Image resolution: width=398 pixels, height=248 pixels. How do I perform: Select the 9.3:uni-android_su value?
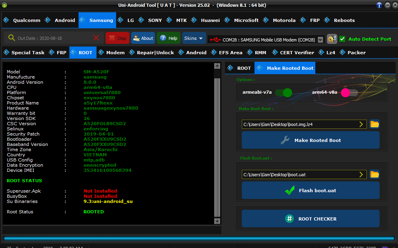[x=108, y=201]
